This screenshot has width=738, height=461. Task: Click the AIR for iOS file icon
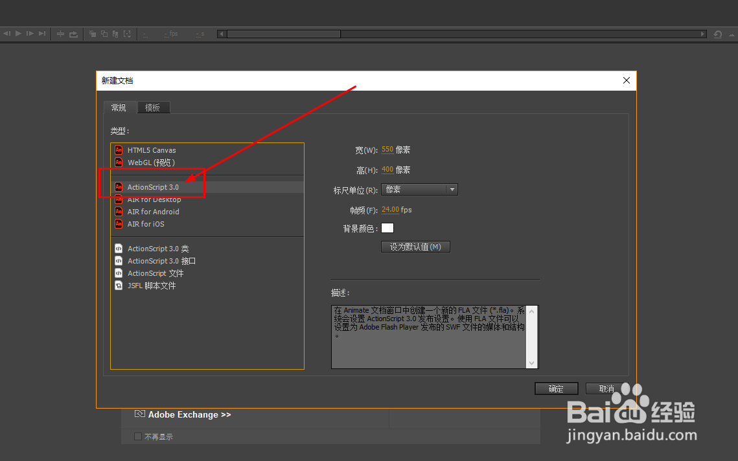(x=119, y=224)
